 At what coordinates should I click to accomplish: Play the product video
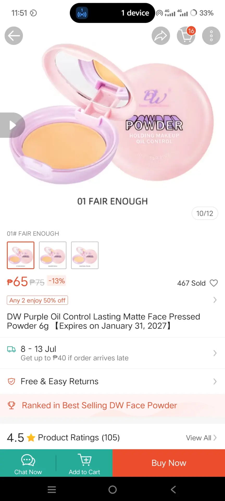(x=12, y=125)
